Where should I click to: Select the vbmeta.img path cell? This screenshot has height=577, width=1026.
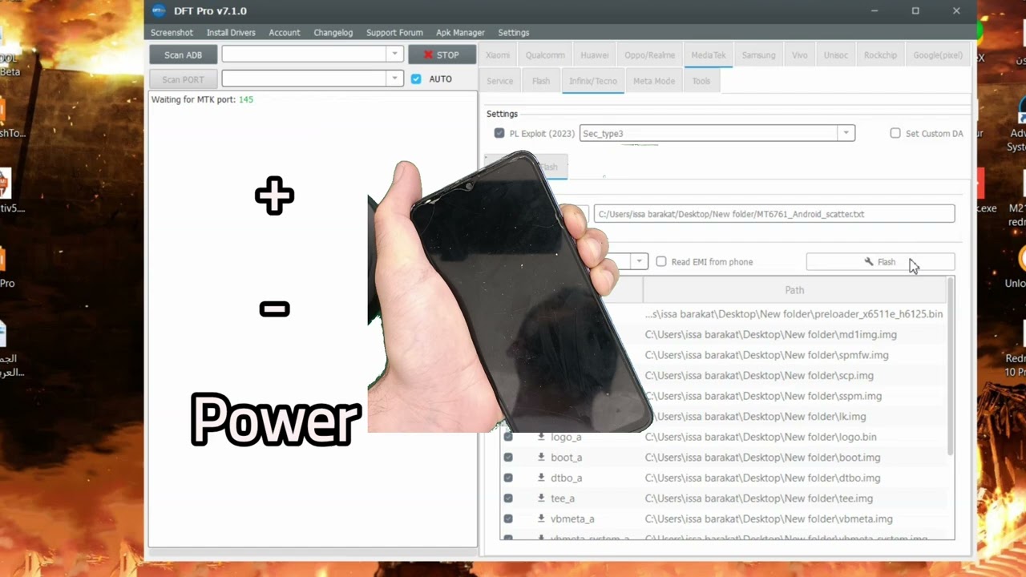794,518
